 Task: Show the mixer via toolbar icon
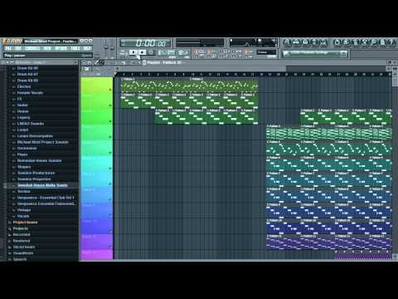click(x=323, y=42)
